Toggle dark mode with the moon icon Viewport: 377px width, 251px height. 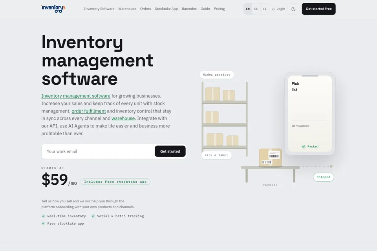click(x=293, y=9)
